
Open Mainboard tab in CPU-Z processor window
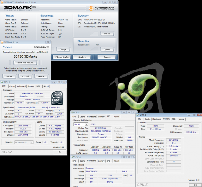click(x=21, y=86)
